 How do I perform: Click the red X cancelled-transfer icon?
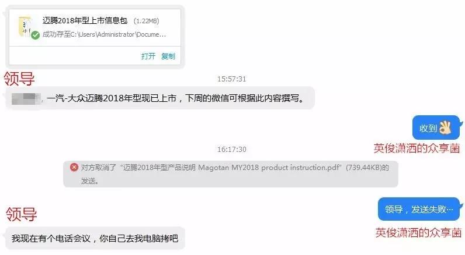(x=74, y=167)
